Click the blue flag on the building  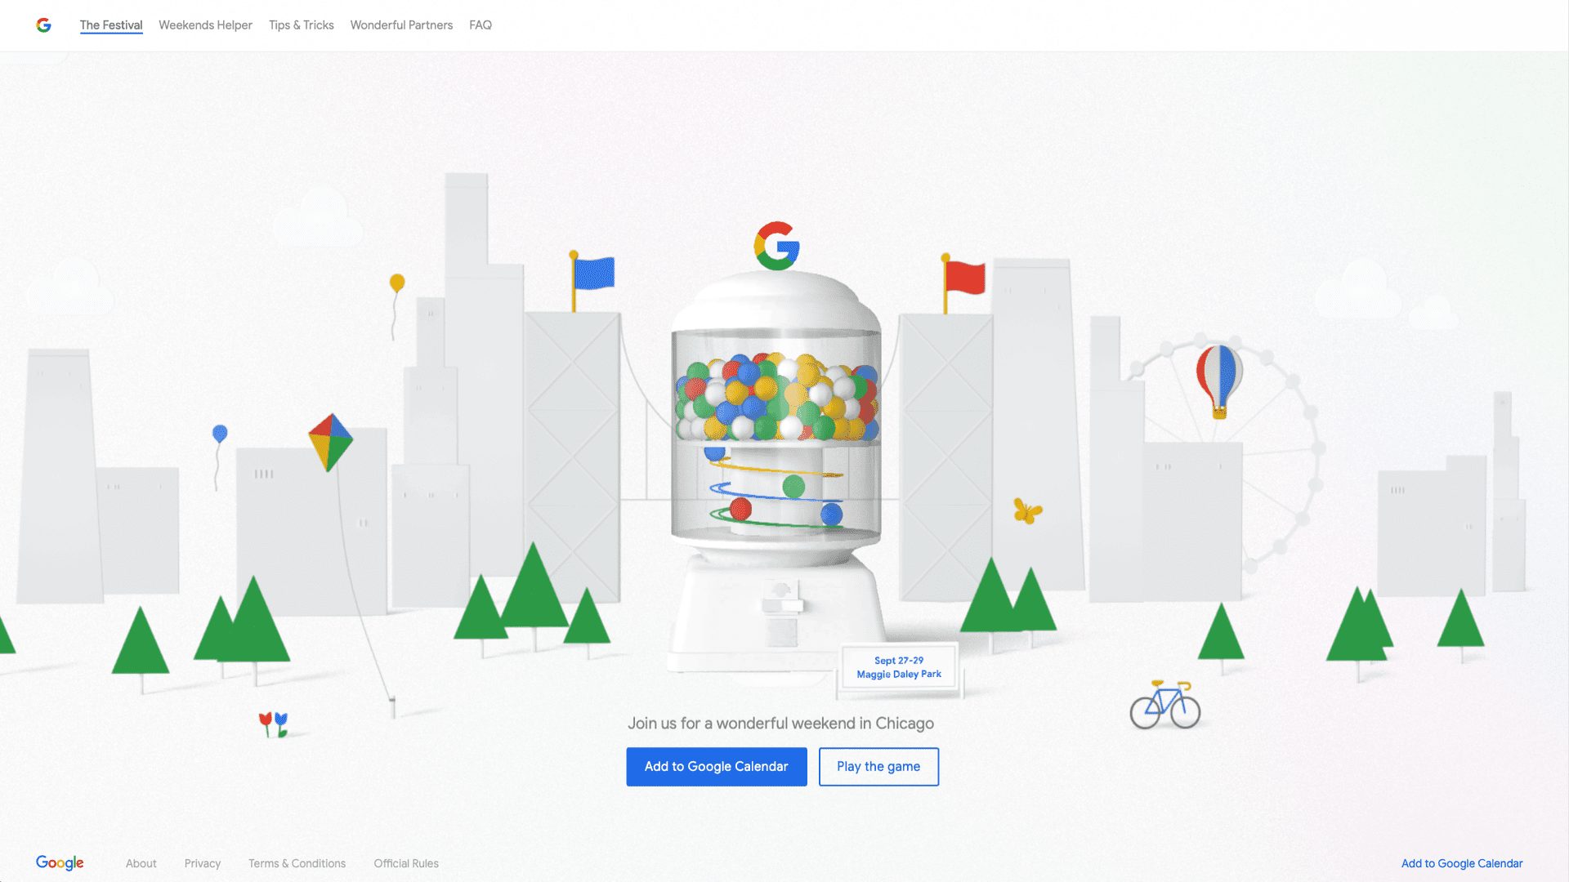(592, 274)
